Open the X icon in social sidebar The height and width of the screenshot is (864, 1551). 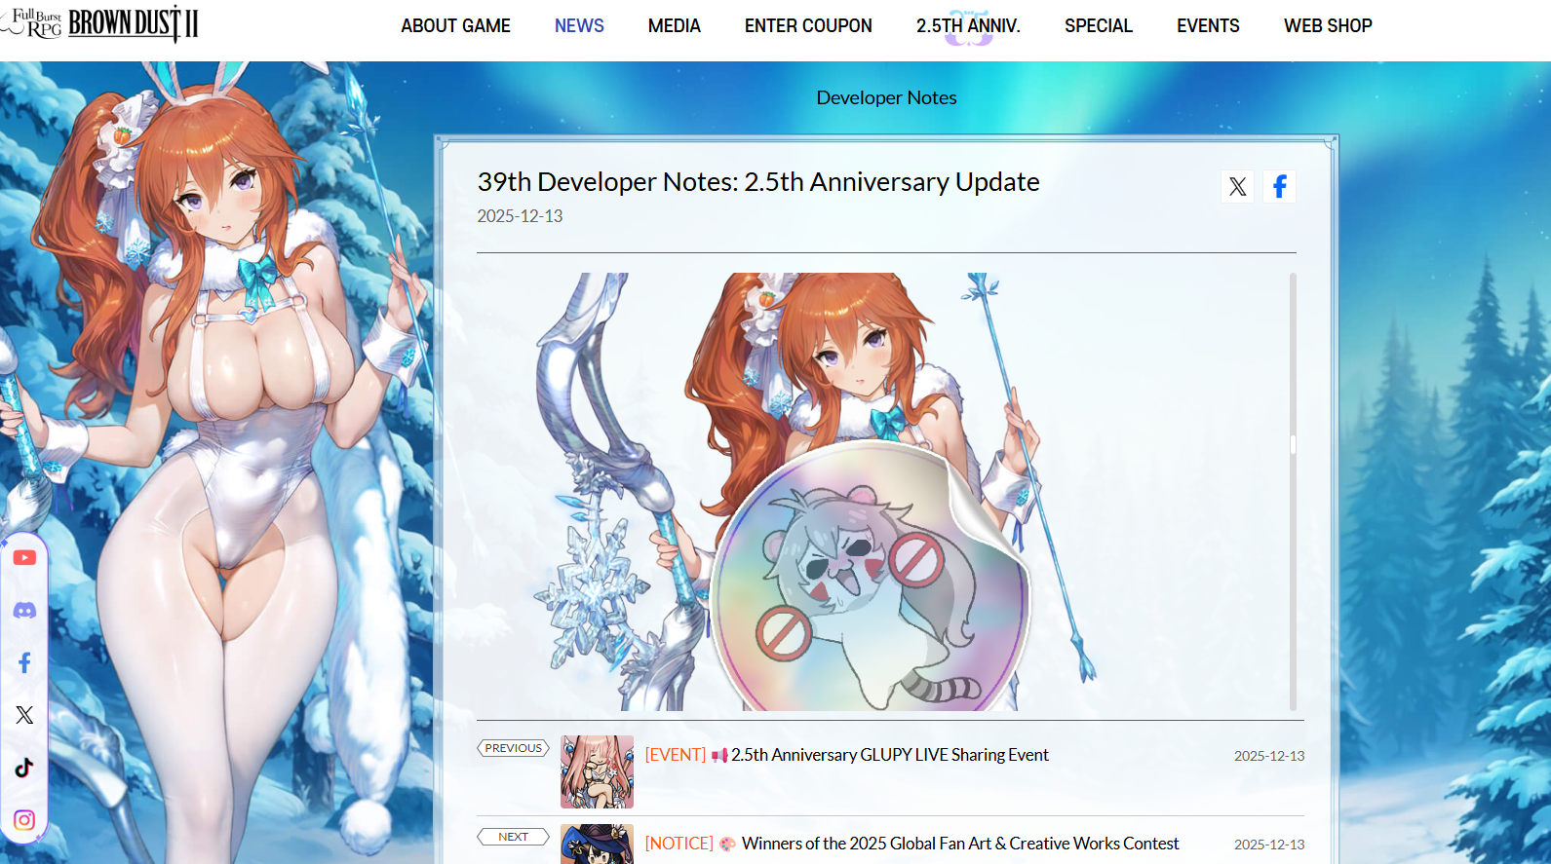click(24, 715)
